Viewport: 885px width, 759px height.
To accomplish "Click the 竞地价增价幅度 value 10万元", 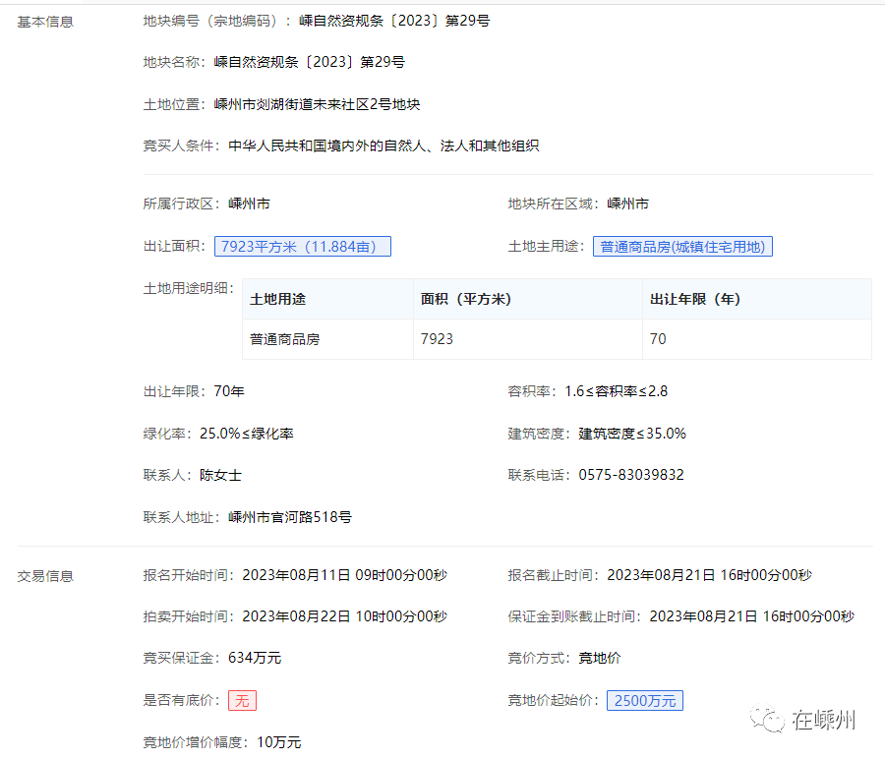I will click(x=279, y=742).
